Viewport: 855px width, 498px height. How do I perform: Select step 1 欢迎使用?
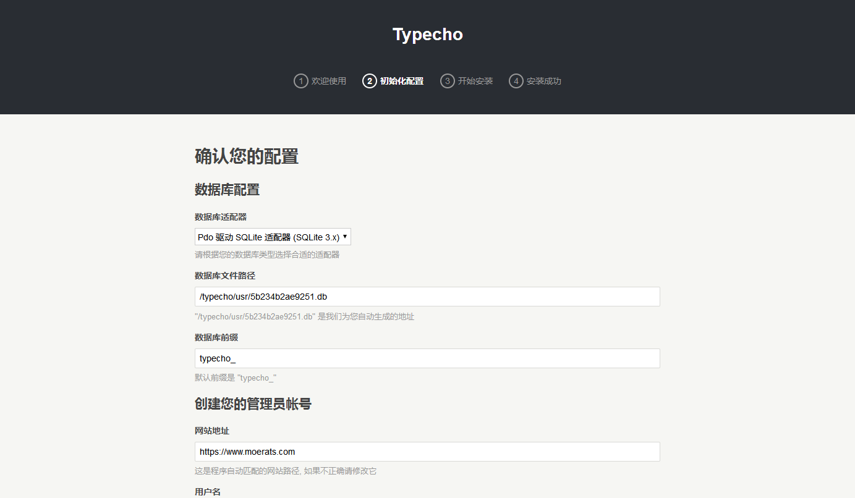320,81
